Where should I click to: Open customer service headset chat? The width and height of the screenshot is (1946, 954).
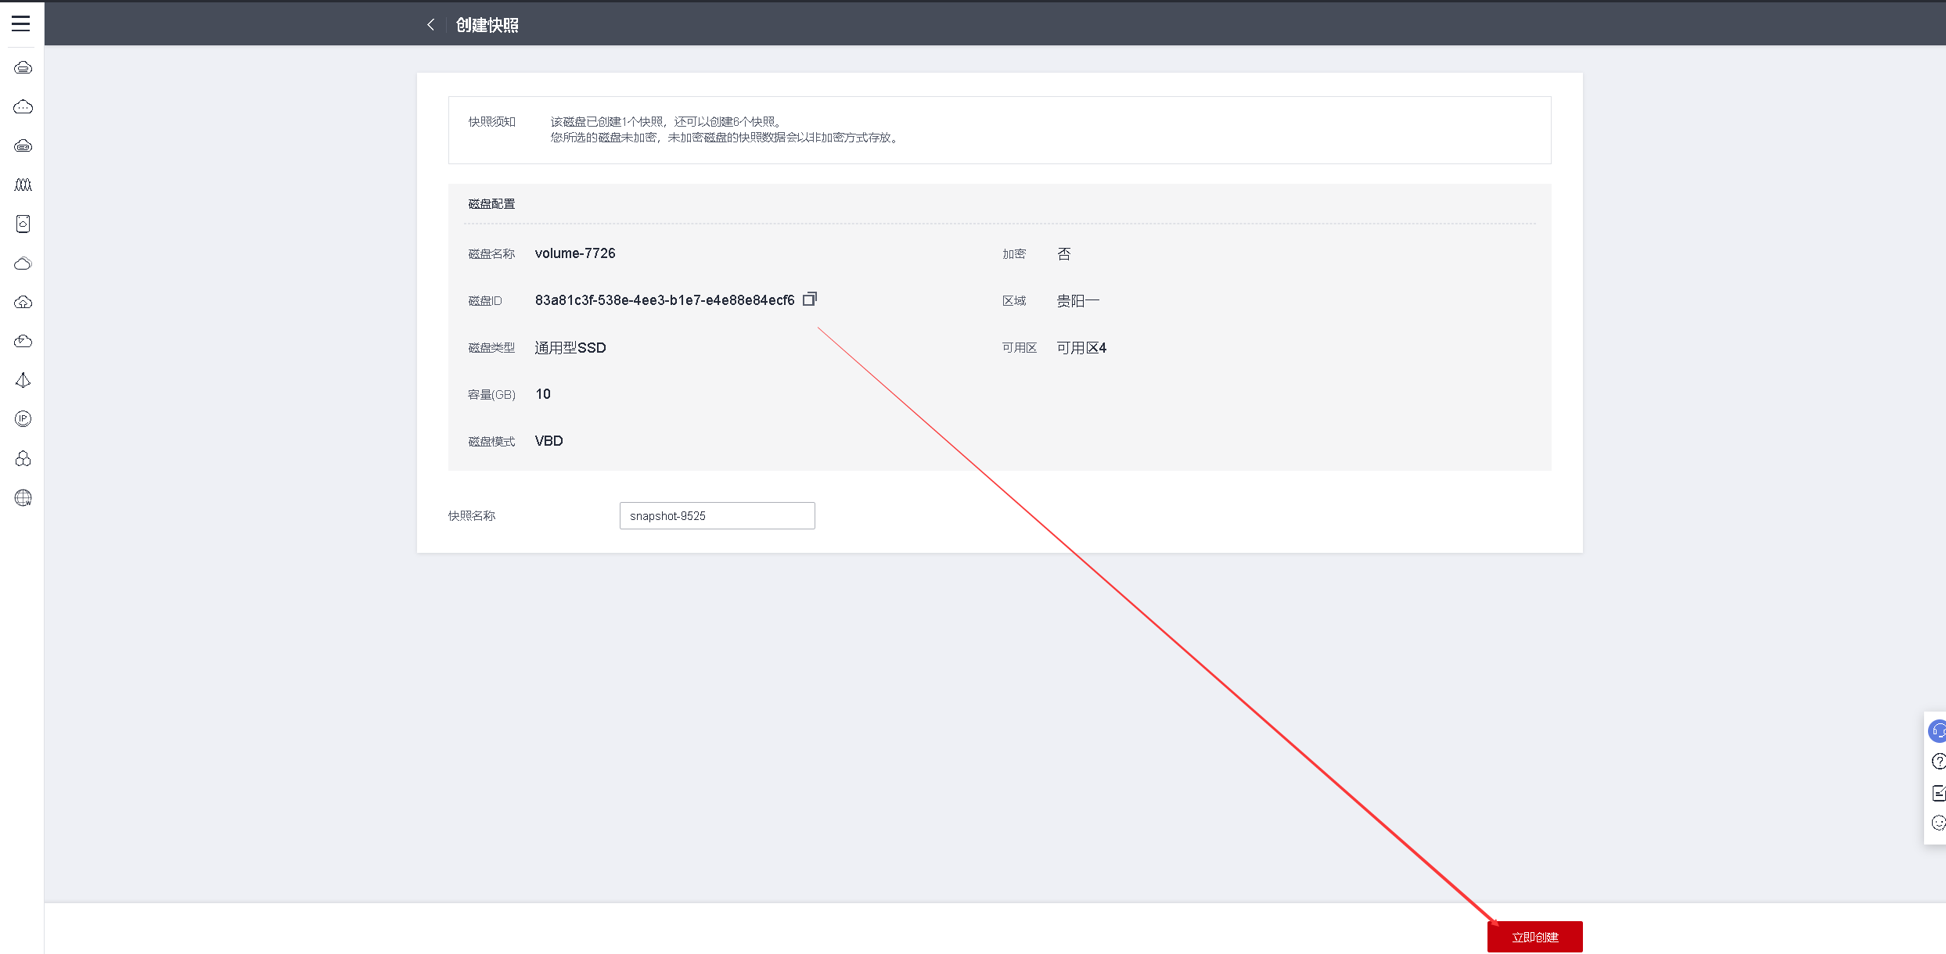(x=1937, y=731)
